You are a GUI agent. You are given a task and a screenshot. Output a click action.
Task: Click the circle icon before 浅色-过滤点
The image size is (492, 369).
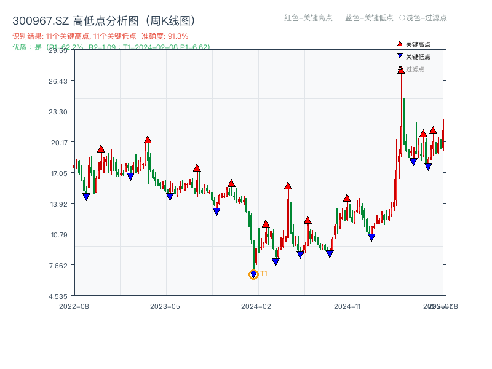(x=402, y=18)
